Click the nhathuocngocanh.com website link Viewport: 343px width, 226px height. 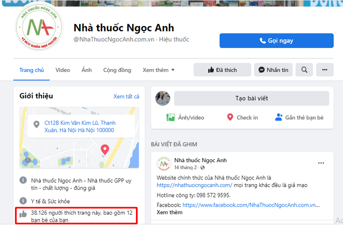click(x=194, y=185)
